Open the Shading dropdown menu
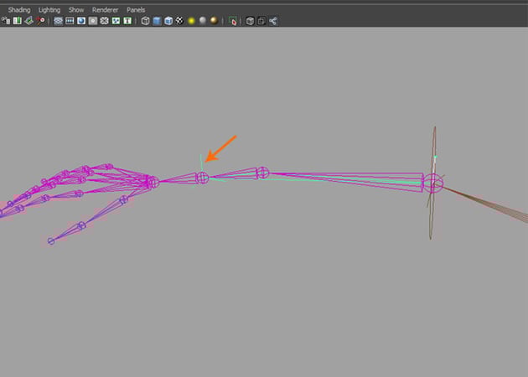The height and width of the screenshot is (377, 528). point(19,9)
